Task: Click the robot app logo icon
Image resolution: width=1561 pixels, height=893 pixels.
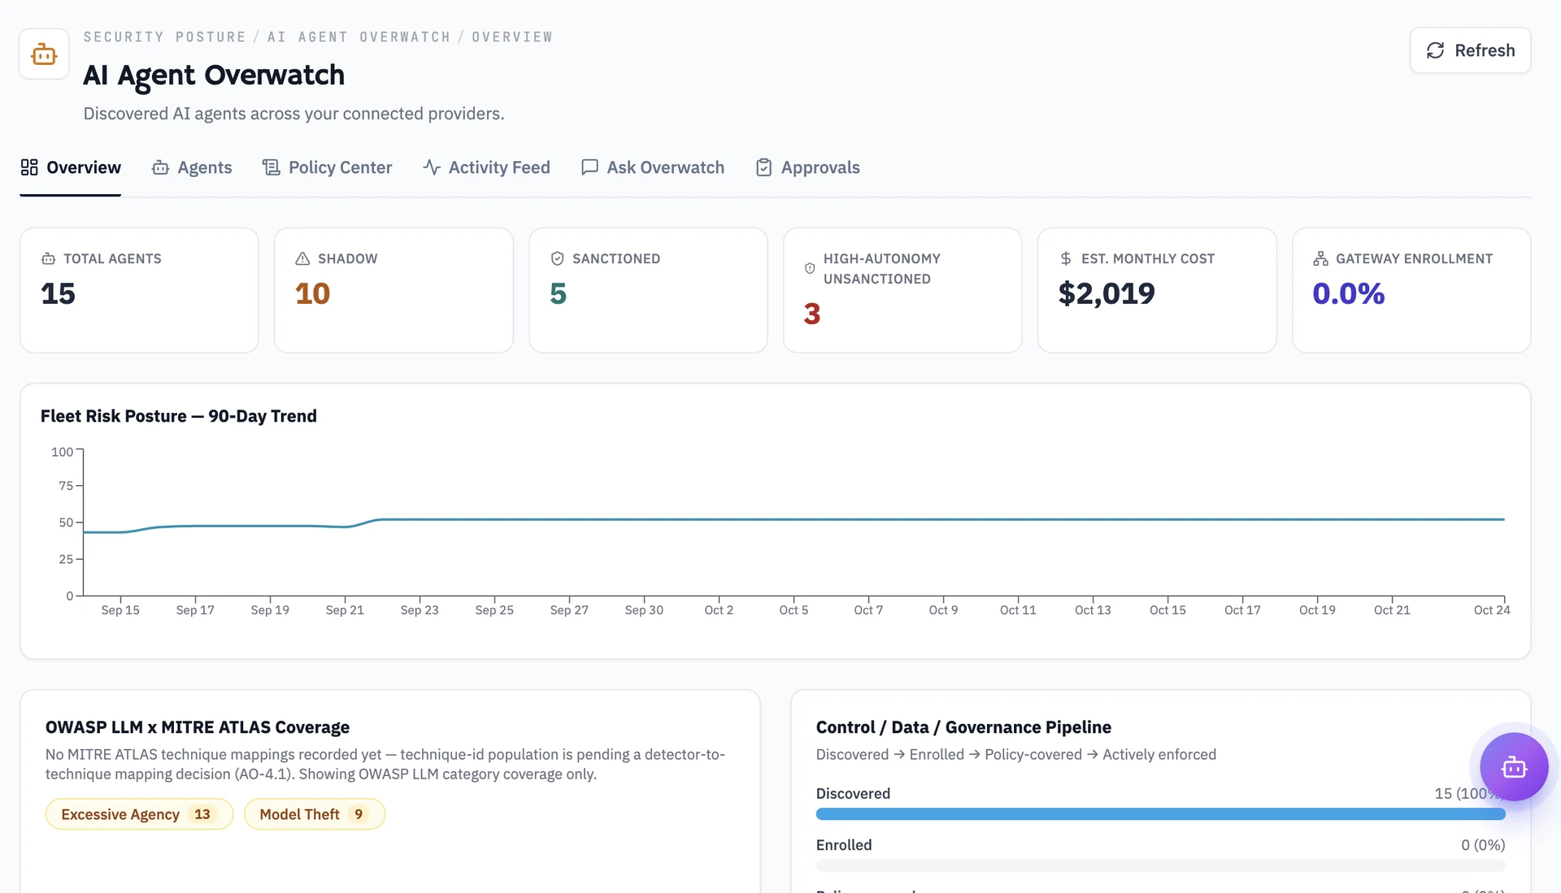Action: coord(44,54)
